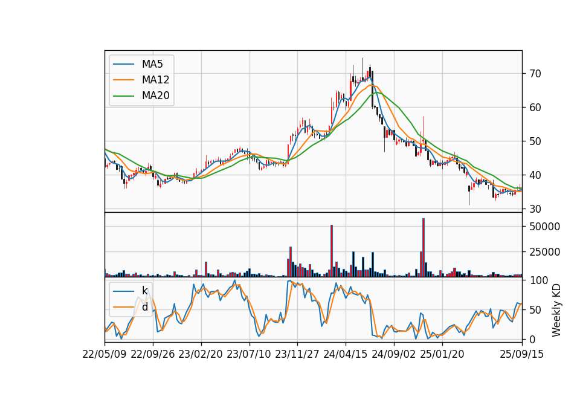This screenshot has height=417, width=580.
Task: Click the price axis value 50
Action: tap(535, 141)
